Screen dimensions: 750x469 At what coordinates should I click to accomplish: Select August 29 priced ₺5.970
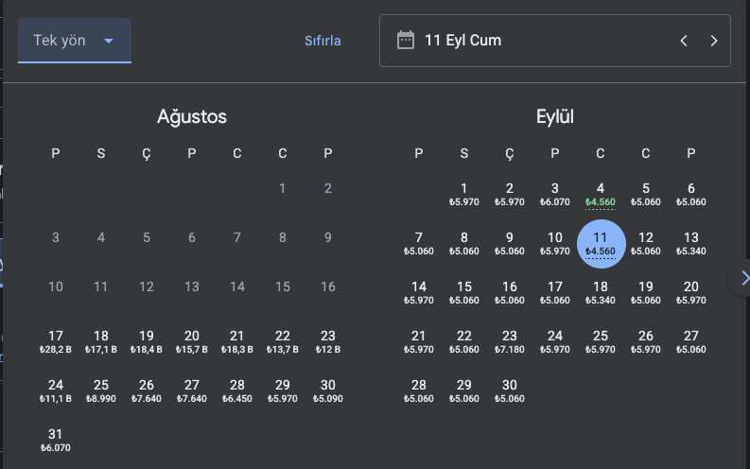click(x=283, y=391)
